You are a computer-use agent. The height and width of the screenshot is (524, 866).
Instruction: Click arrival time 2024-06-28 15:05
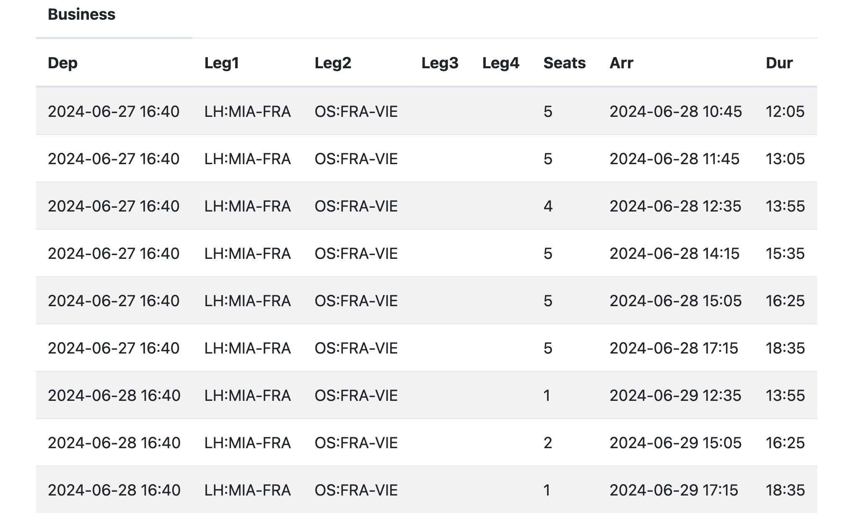[x=675, y=301]
